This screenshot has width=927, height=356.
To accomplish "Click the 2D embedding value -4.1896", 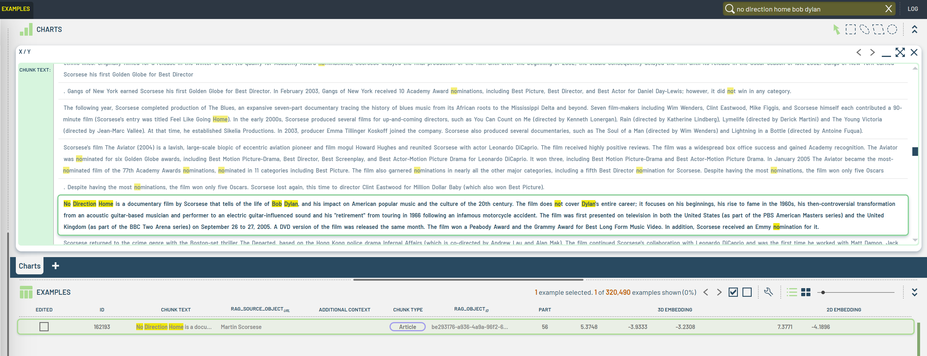I will click(x=820, y=327).
